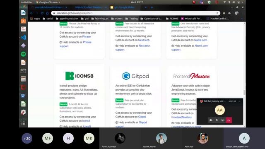The image size is (265, 149).
Task: Open the Icons8 account link
Action: 86,121
